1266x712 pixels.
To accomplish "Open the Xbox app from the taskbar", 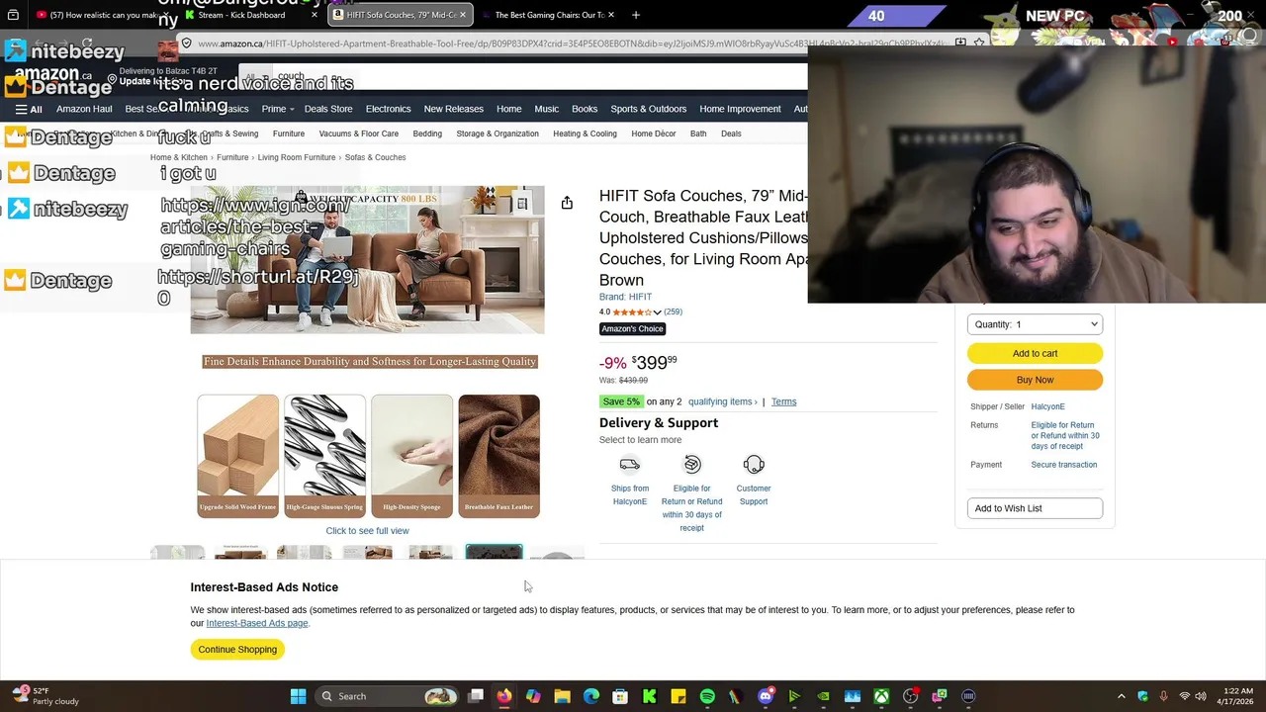I will pos(881,696).
